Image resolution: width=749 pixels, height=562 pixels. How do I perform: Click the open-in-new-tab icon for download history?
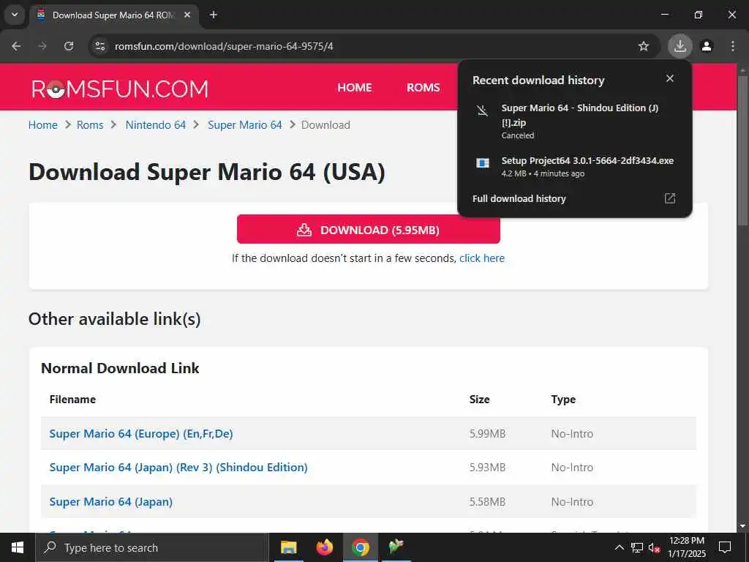click(670, 198)
